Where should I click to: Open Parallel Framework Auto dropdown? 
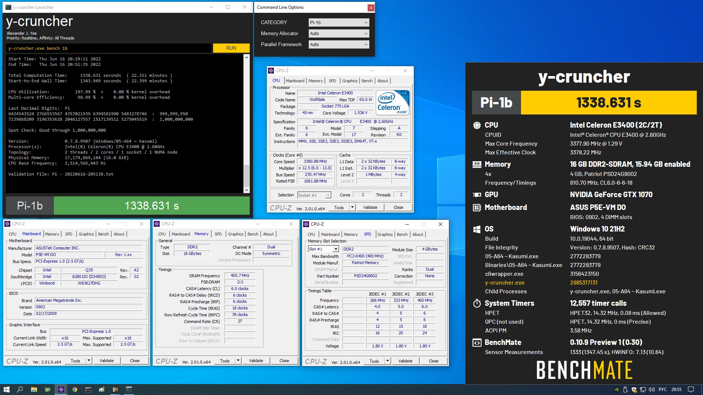(x=339, y=44)
